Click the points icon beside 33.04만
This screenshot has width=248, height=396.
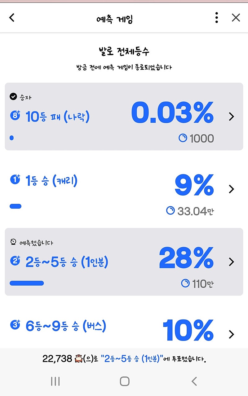pos(170,211)
